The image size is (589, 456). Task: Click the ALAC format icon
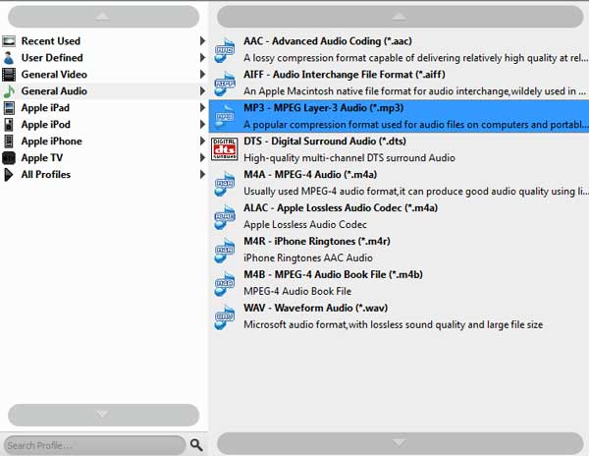tap(224, 216)
